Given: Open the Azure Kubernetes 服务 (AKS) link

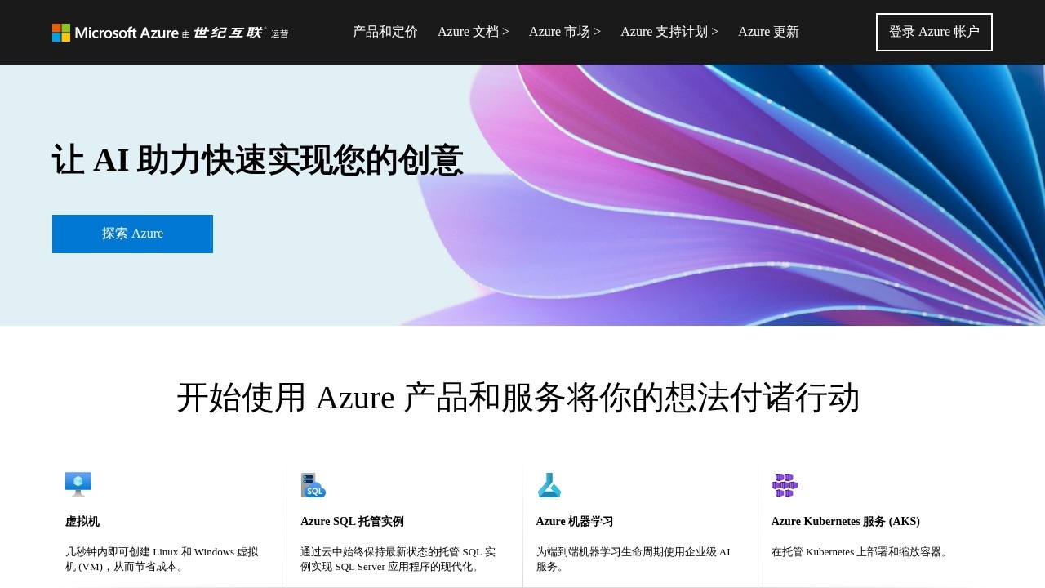Looking at the screenshot, I should pyautogui.click(x=845, y=521).
